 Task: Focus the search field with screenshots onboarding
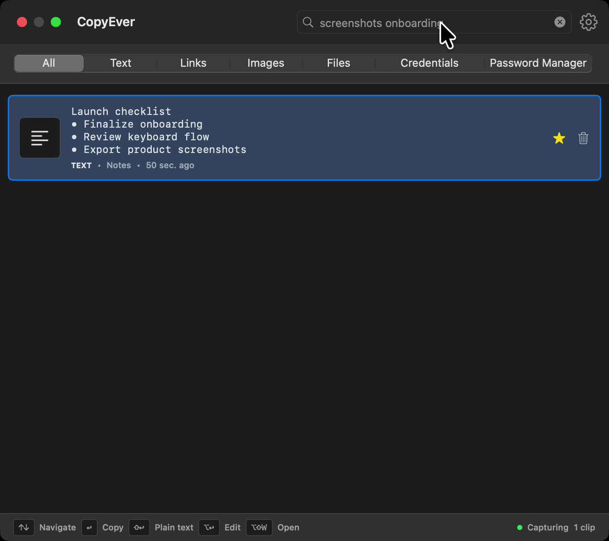[434, 22]
